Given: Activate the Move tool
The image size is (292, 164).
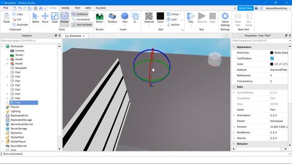Looking at the screenshot, I should [x=45, y=18].
